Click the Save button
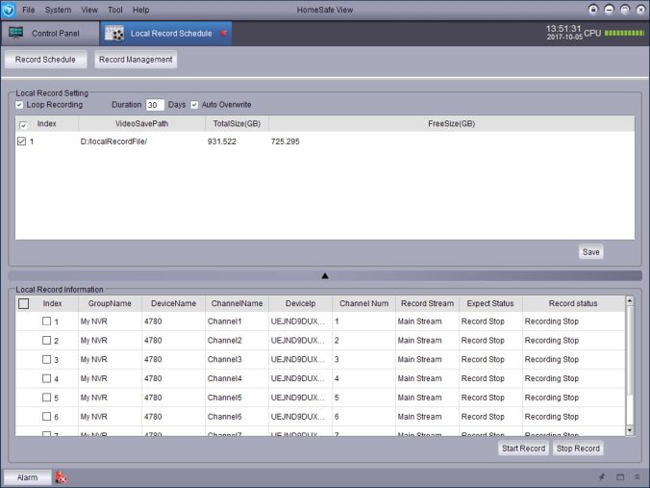Screen dimensions: 650x488 (591, 252)
